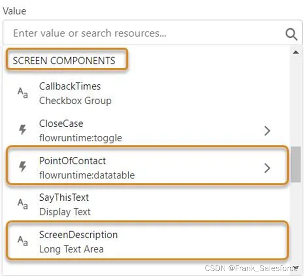This screenshot has height=276, width=304.
Task: Expand the PointOfContact datatable chevron
Action: click(267, 168)
